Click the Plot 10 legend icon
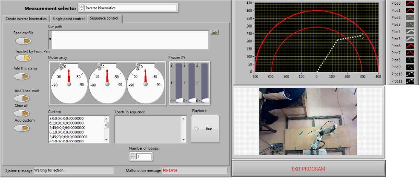419x189 pixels. pos(410,74)
